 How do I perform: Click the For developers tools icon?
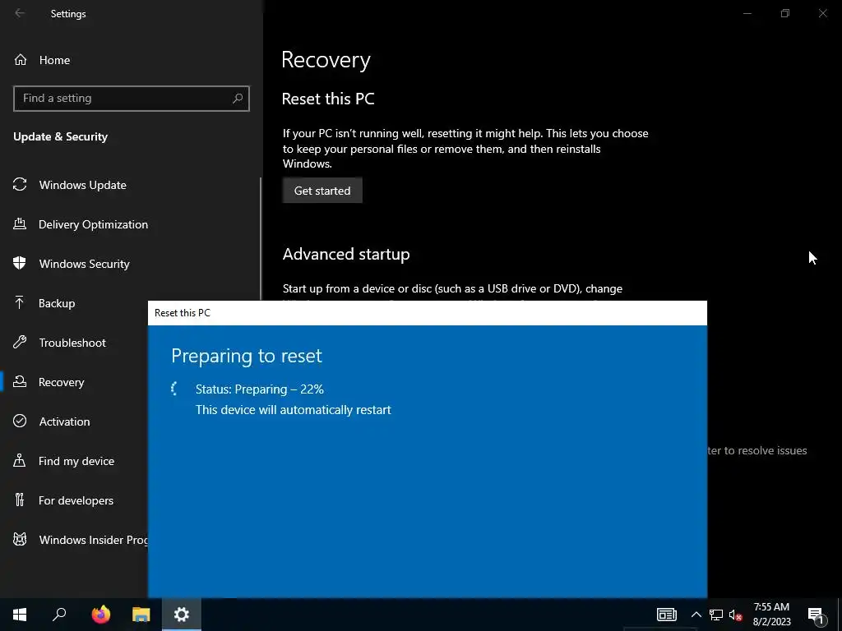(20, 500)
